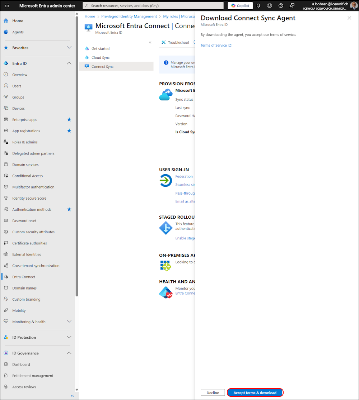Click the Mobility icon in sidebar
The height and width of the screenshot is (400, 359).
tap(6, 310)
